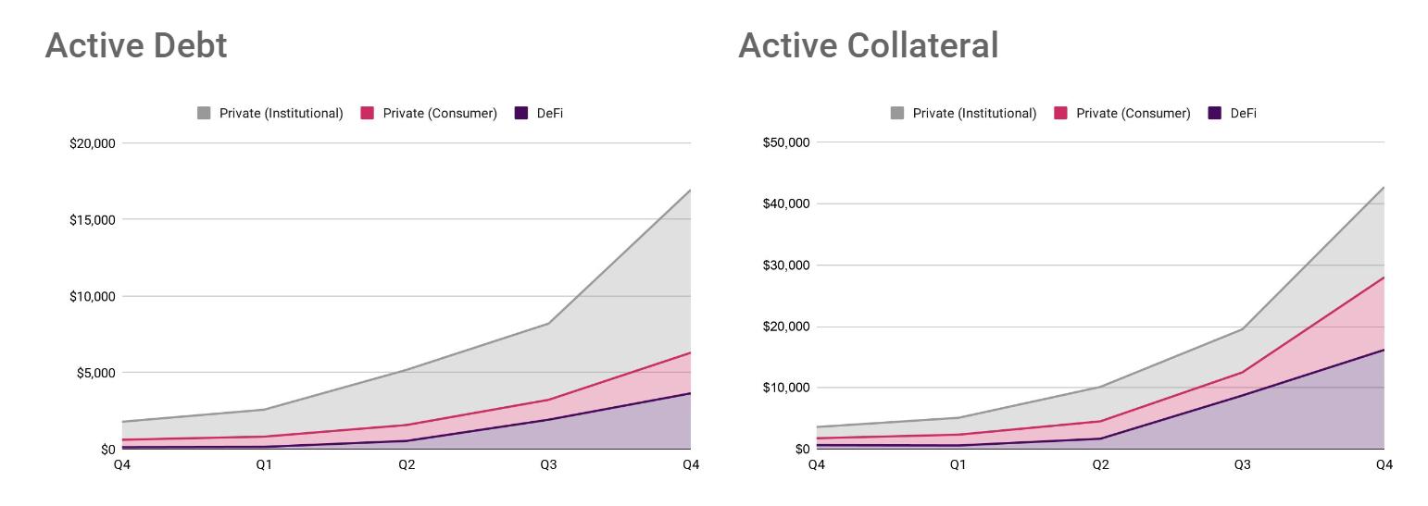Click the Private (Institutional) legend label in Active Debt
This screenshot has width=1428, height=506.
click(281, 114)
